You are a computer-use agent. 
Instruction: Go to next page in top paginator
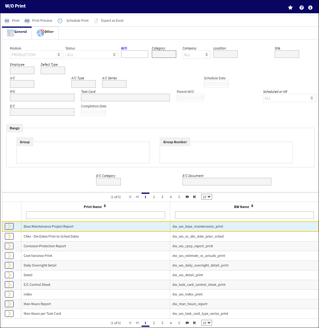(187, 197)
